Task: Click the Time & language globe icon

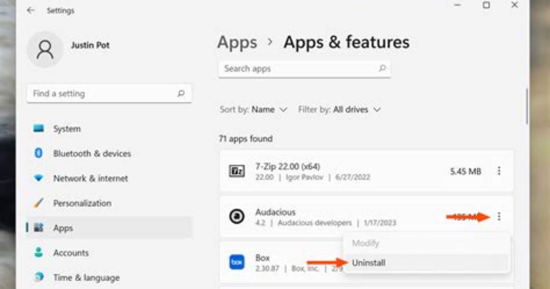Action: click(x=39, y=277)
